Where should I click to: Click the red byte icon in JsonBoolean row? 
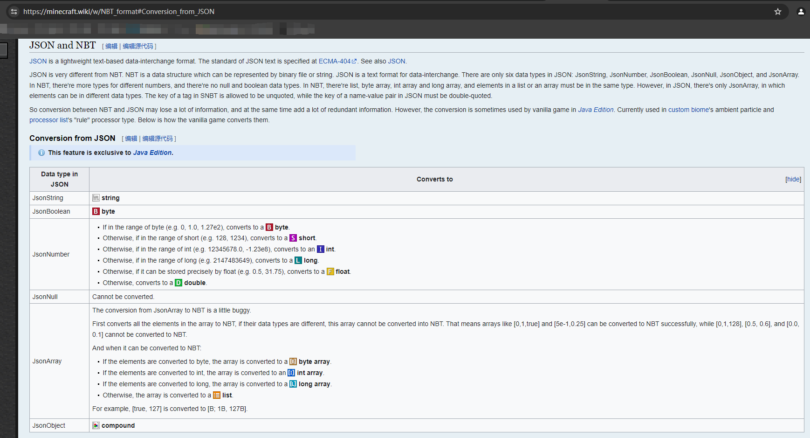(96, 211)
